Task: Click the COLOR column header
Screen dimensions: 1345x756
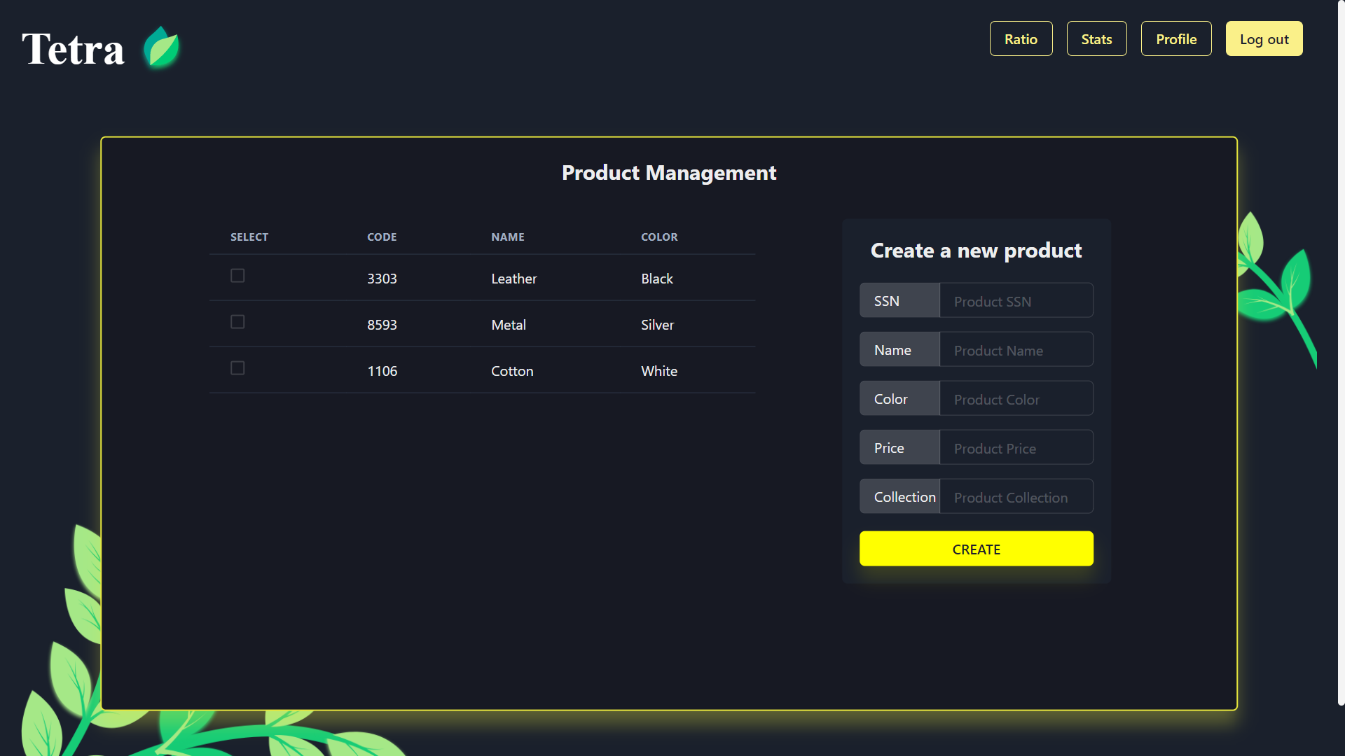Action: 659,237
